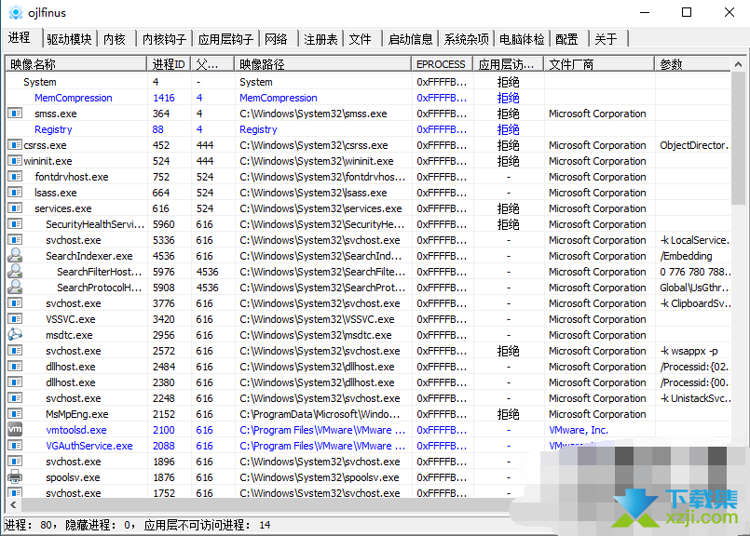Select the MsMpEng.exe process name
The height and width of the screenshot is (536, 750).
pyautogui.click(x=77, y=414)
